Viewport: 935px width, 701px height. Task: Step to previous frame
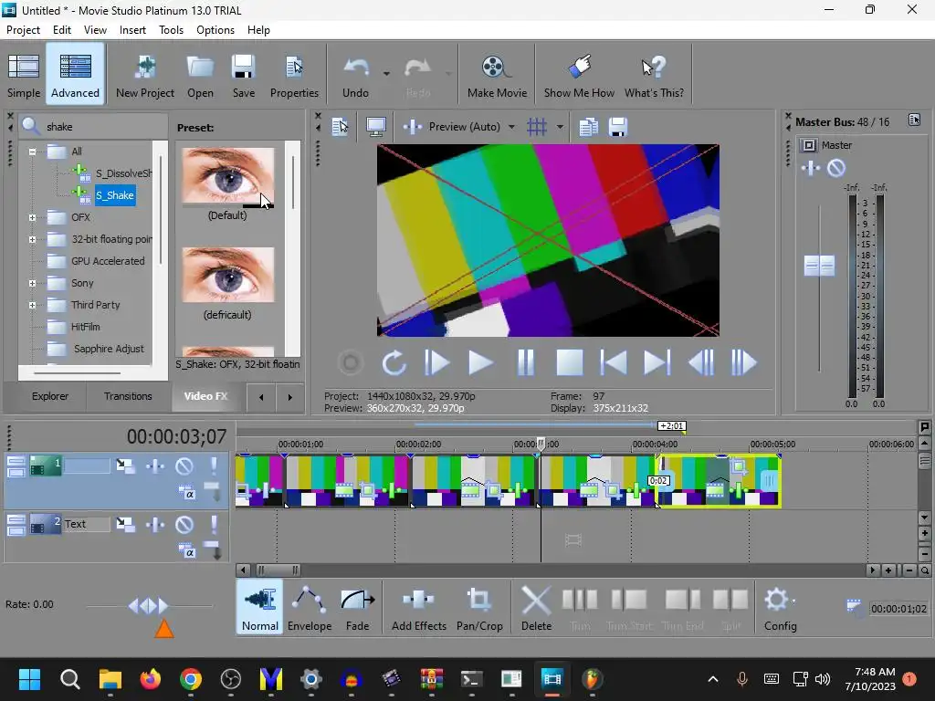coord(700,362)
